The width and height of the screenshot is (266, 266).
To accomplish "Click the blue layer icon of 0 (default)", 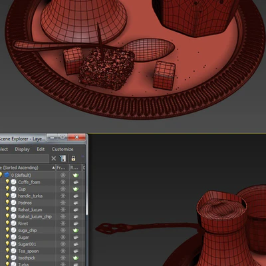I will [7, 175].
